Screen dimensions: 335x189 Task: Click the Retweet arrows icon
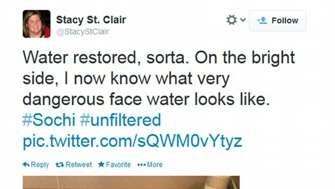pos(59,165)
